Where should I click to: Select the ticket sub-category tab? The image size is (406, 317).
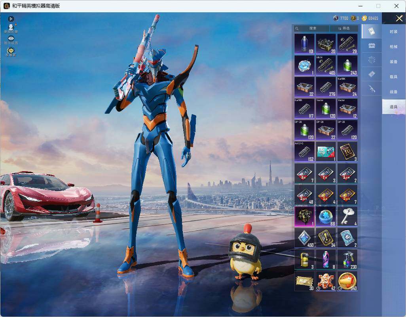point(372,74)
